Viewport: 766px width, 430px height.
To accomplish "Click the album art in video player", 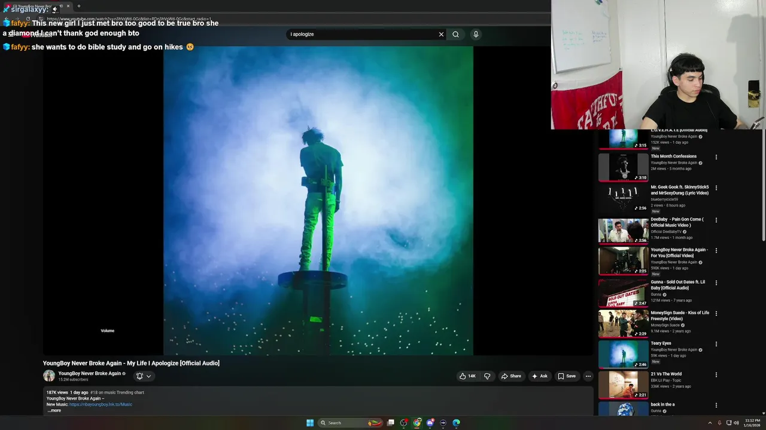I will pos(318,201).
